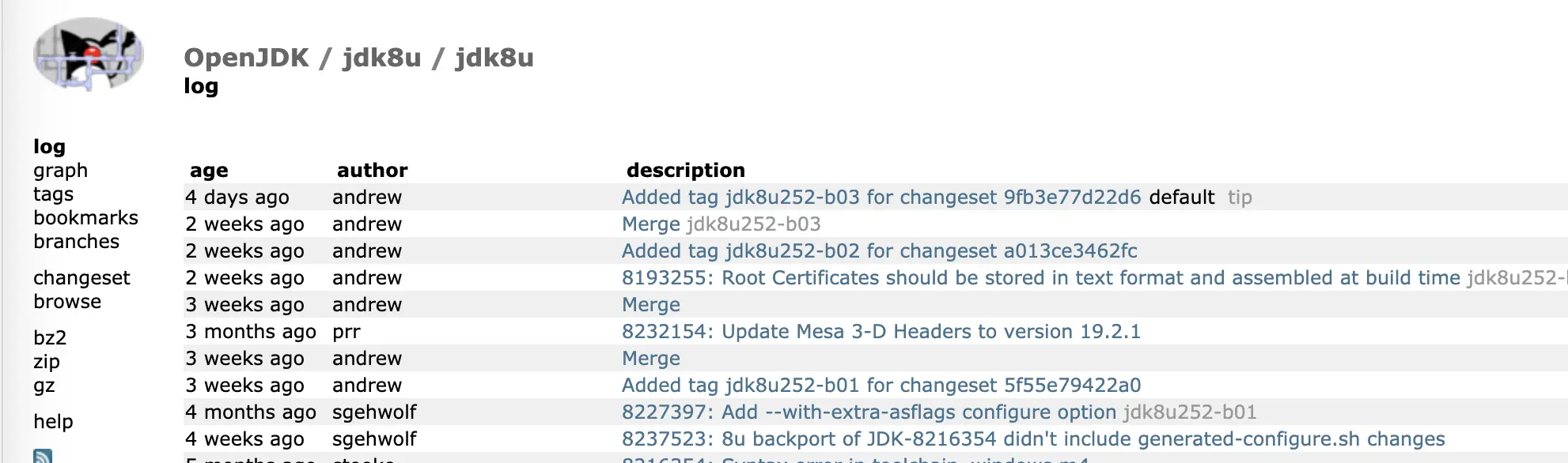Open the OpenJDK breadcrumb link
This screenshot has height=463, width=1568.
(x=247, y=58)
